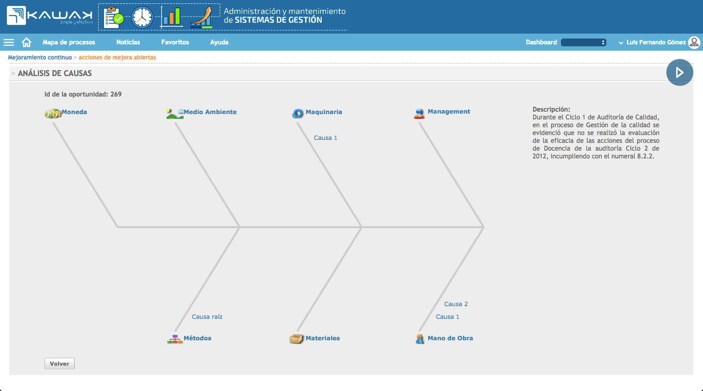Click the clock banner icon

[x=142, y=17]
